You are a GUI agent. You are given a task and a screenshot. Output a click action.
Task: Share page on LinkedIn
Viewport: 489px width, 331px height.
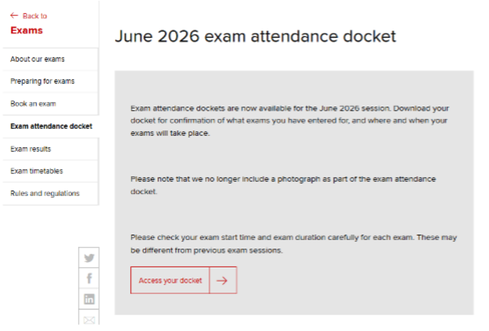89,299
